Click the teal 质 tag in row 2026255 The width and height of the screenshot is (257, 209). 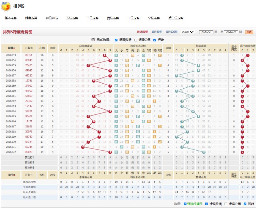138,65
